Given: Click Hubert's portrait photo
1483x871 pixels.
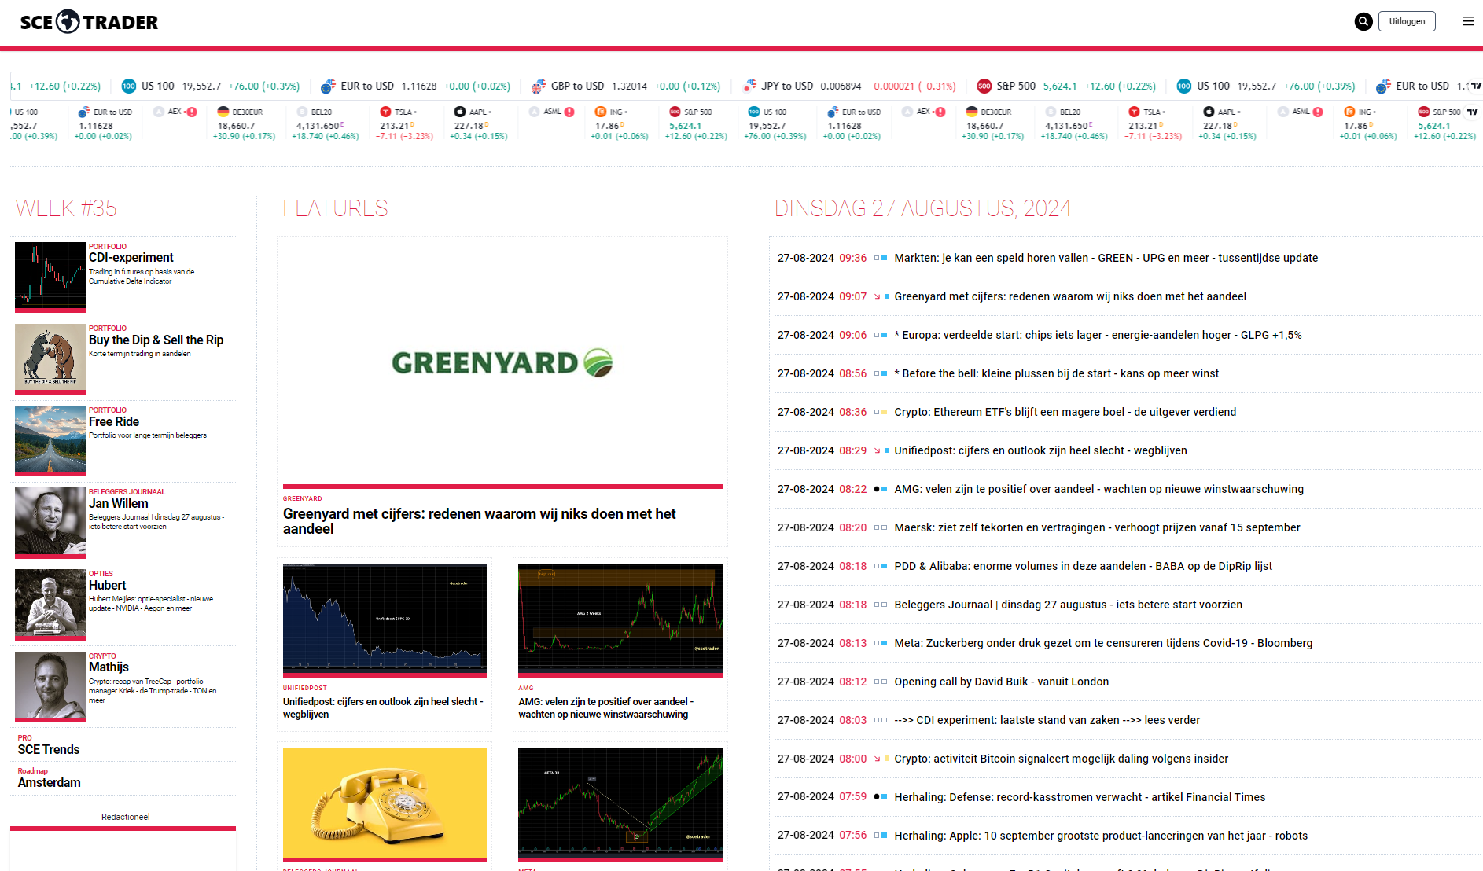Looking at the screenshot, I should coord(50,604).
